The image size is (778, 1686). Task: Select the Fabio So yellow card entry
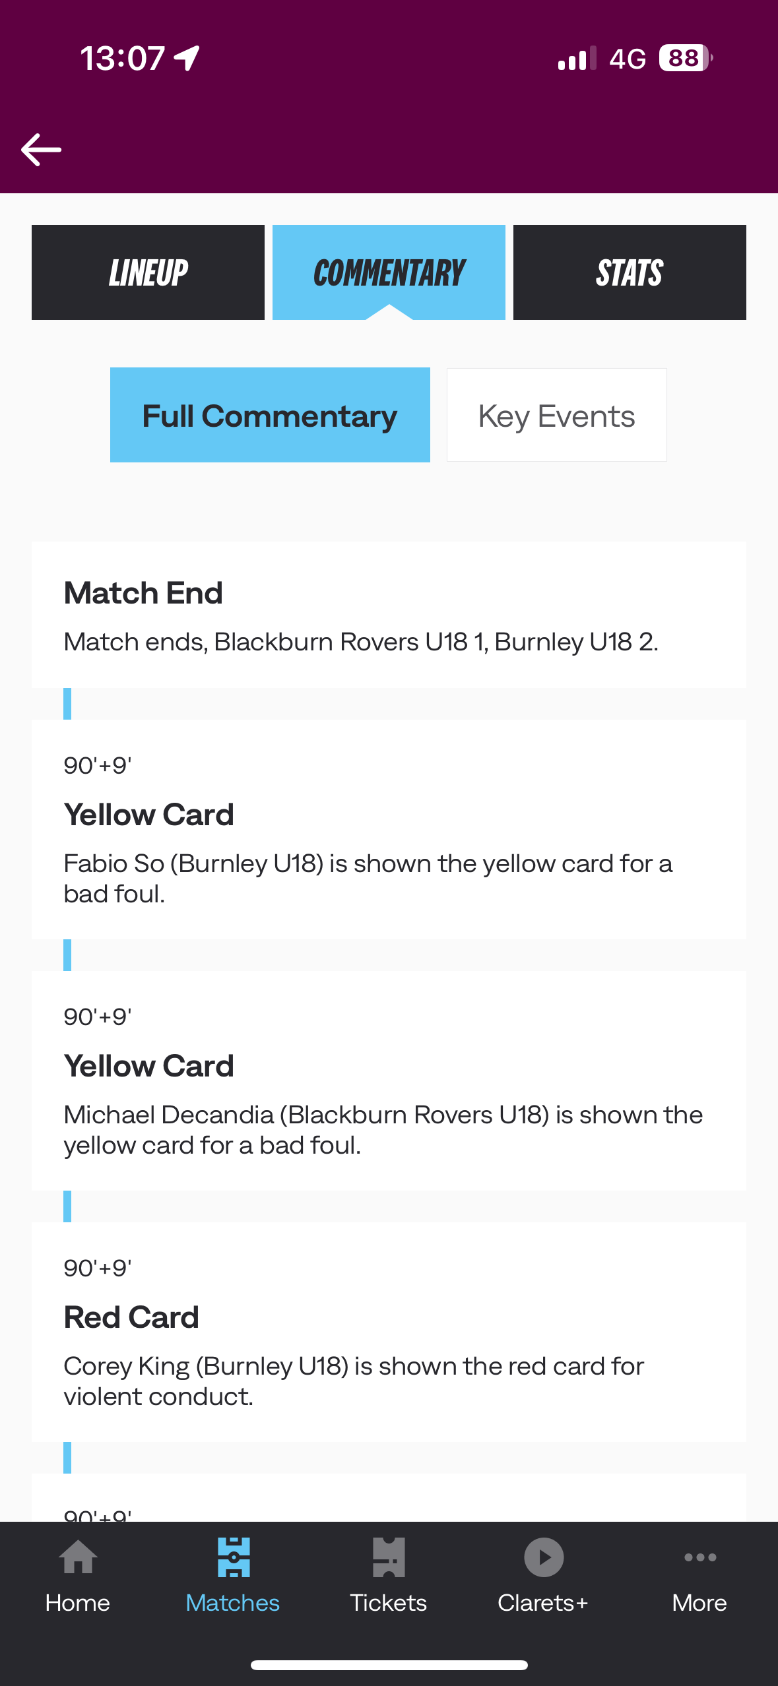[x=389, y=829]
